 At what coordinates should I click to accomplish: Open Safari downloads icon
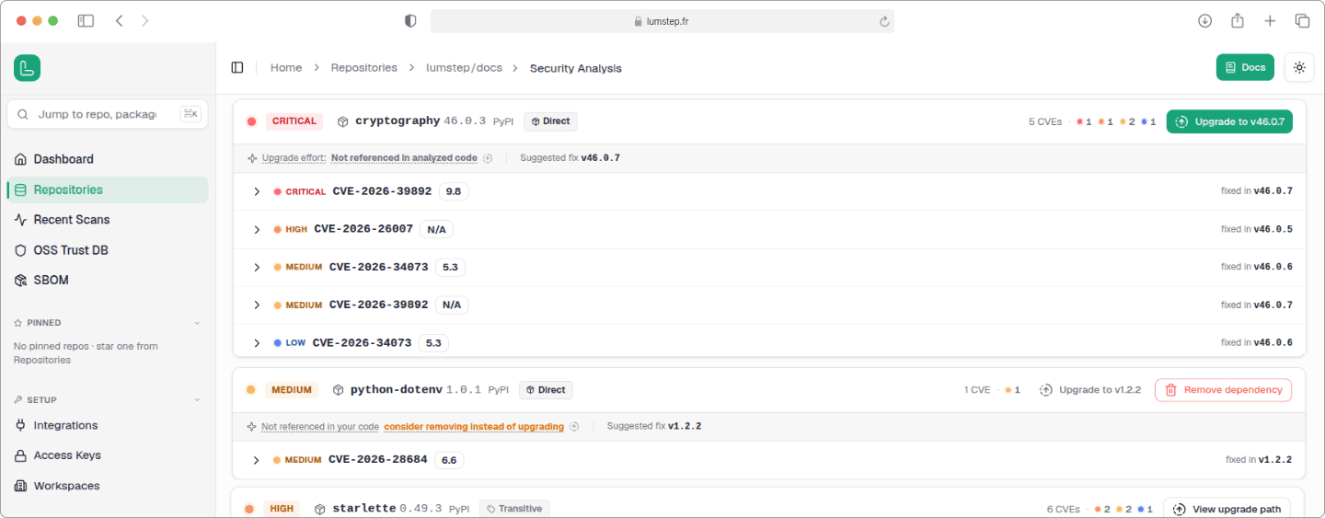(1204, 20)
